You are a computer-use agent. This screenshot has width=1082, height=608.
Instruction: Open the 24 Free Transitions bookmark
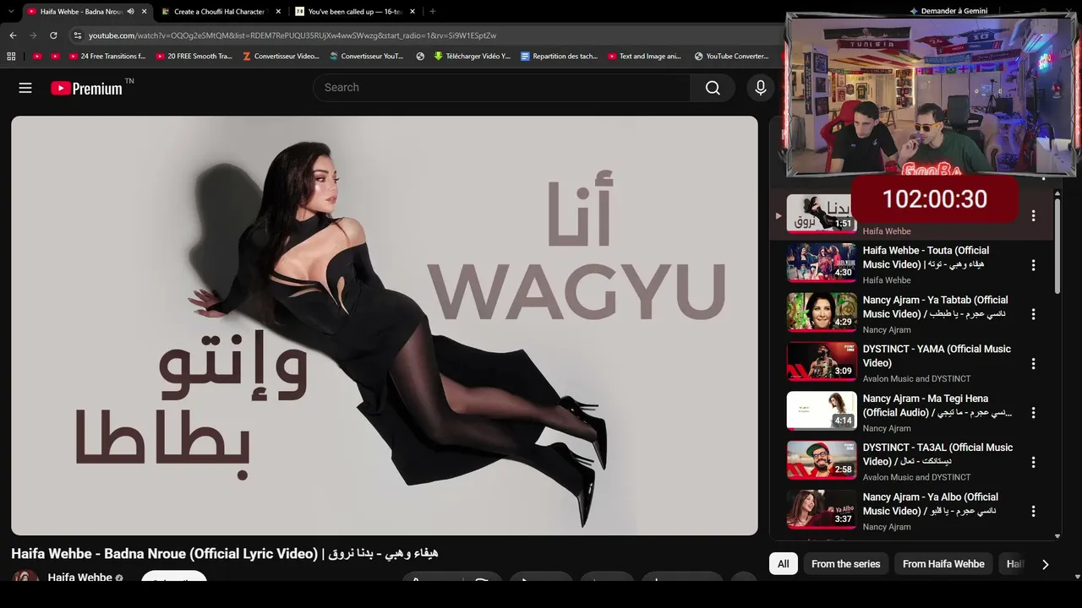[107, 57]
